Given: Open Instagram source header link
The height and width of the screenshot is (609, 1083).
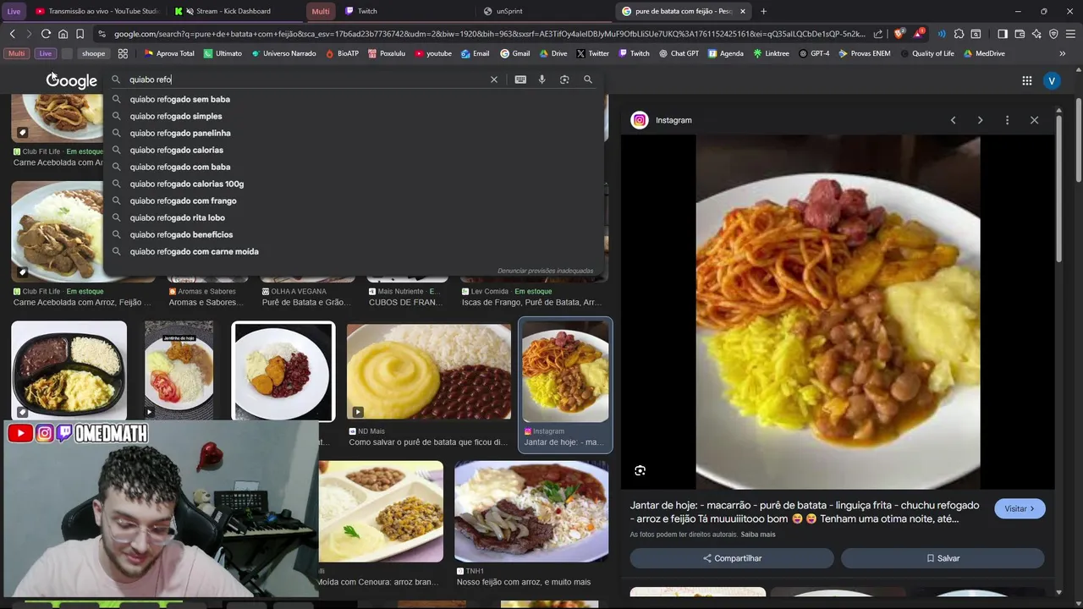Looking at the screenshot, I should pos(662,120).
